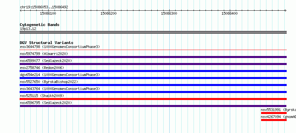Viewport: 296px width, 133px height.
Task: Click the chr19:15086053..15086492 coordinate label
Action: [x=44, y=7]
